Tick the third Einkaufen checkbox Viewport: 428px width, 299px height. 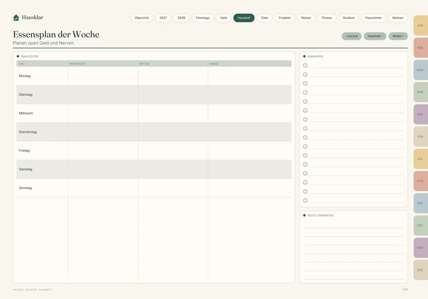pos(305,83)
